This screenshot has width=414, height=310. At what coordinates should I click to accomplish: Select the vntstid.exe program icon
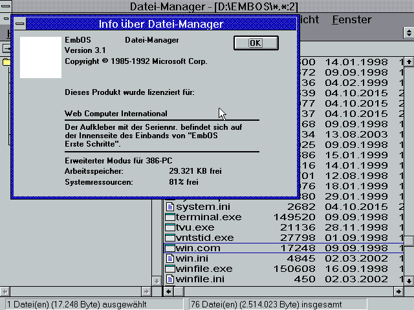click(171, 238)
